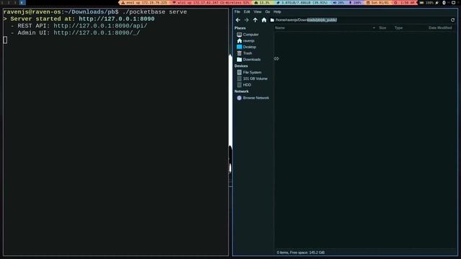Image resolution: width=461 pixels, height=259 pixels.
Task: Open Downloads in Places sidebar
Action: coord(253,59)
